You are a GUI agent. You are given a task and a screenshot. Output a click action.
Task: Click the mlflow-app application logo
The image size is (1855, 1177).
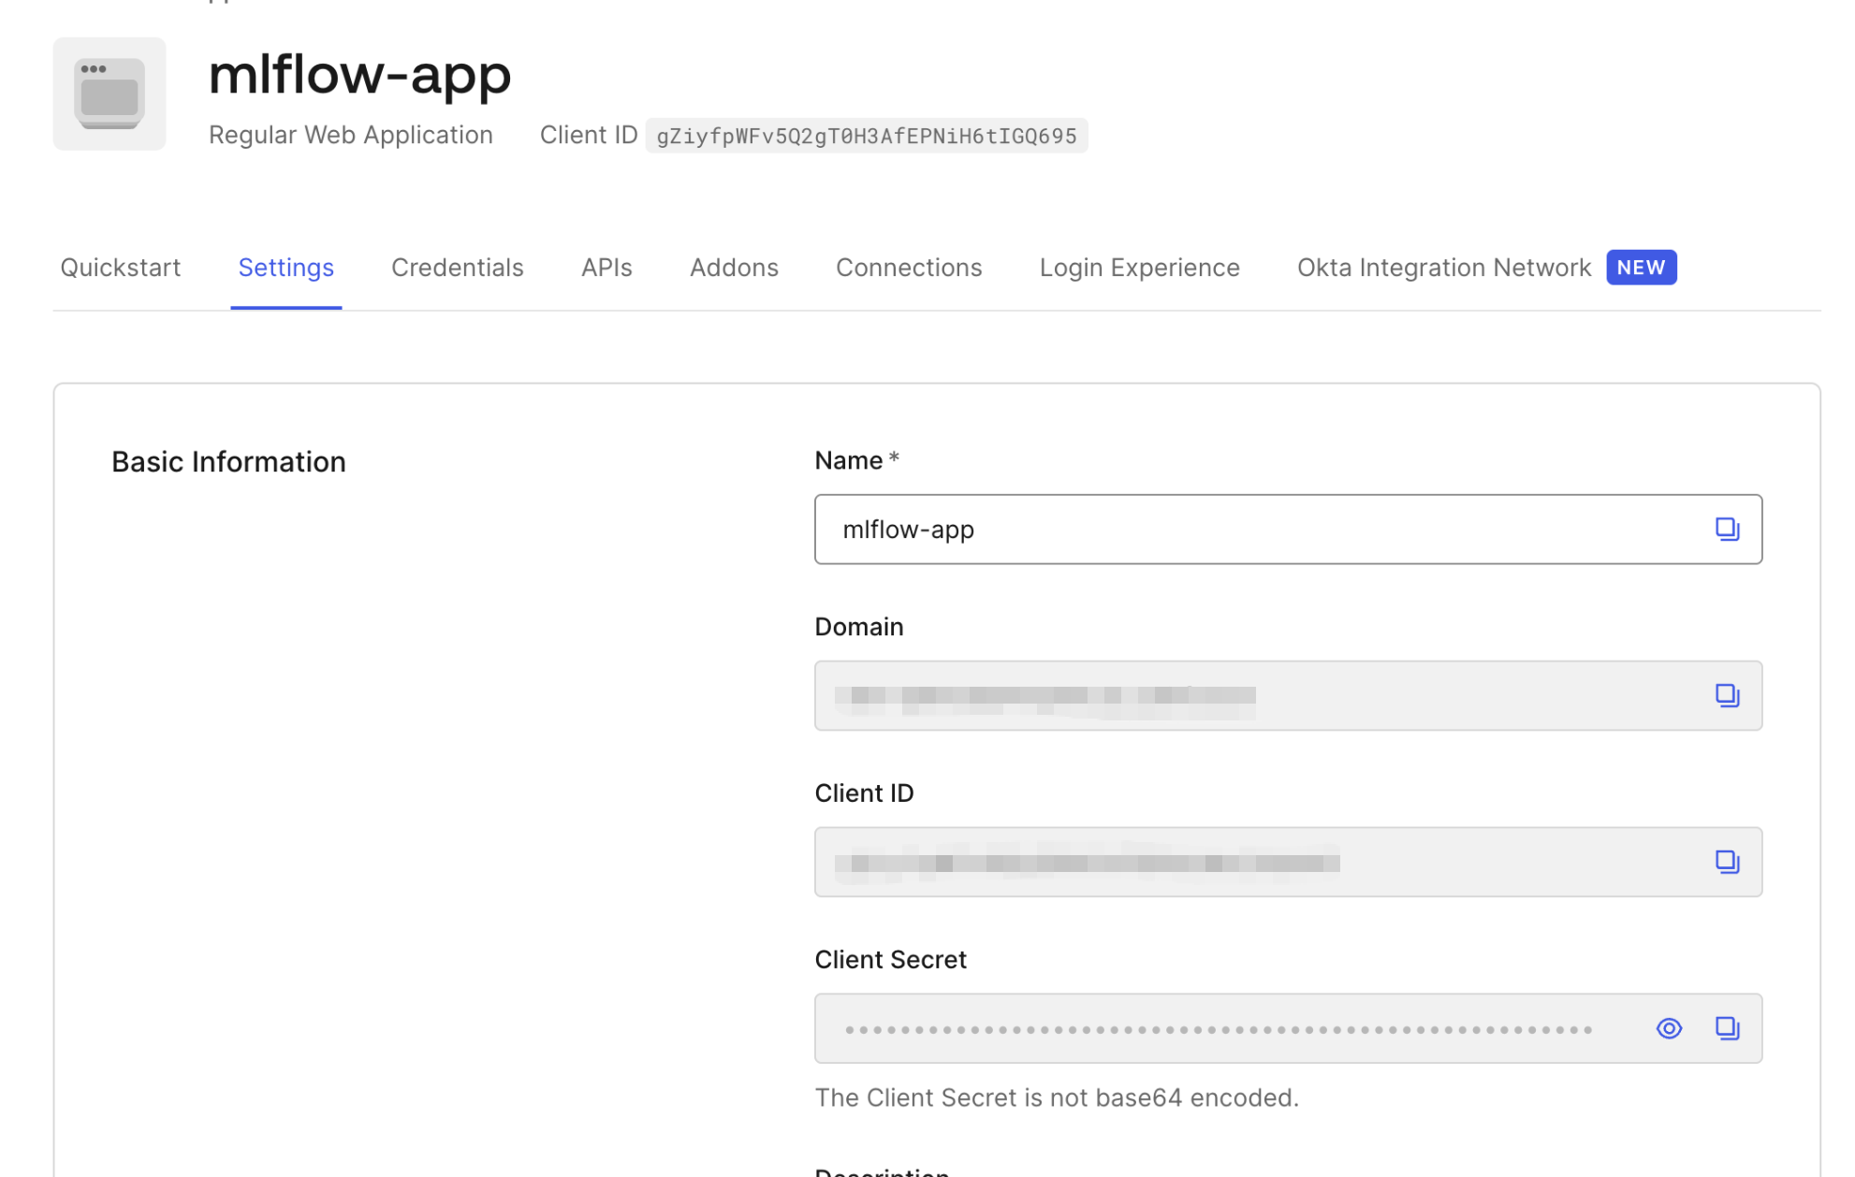(110, 94)
